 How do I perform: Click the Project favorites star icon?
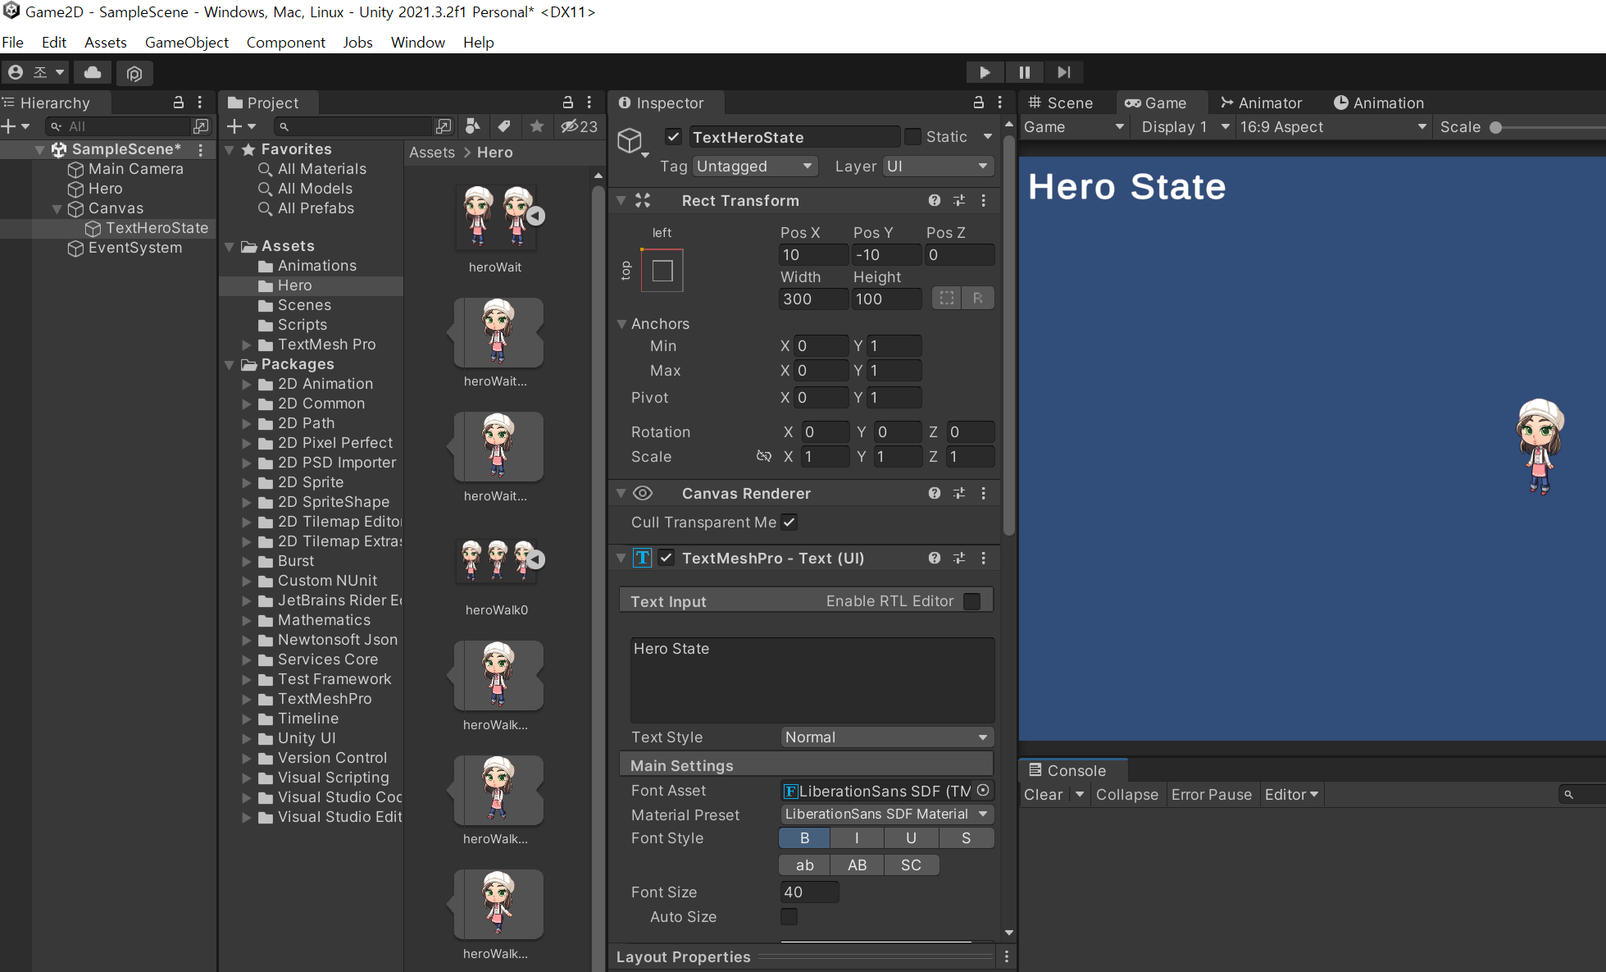click(x=537, y=126)
